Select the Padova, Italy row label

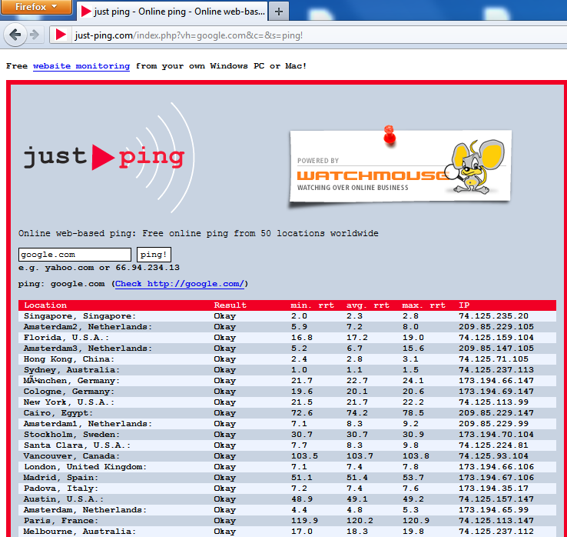click(61, 489)
